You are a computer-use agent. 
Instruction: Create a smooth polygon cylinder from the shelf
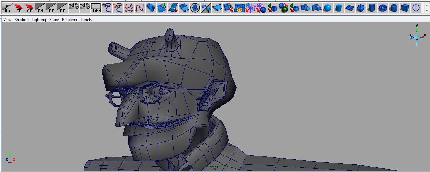(x=339, y=7)
